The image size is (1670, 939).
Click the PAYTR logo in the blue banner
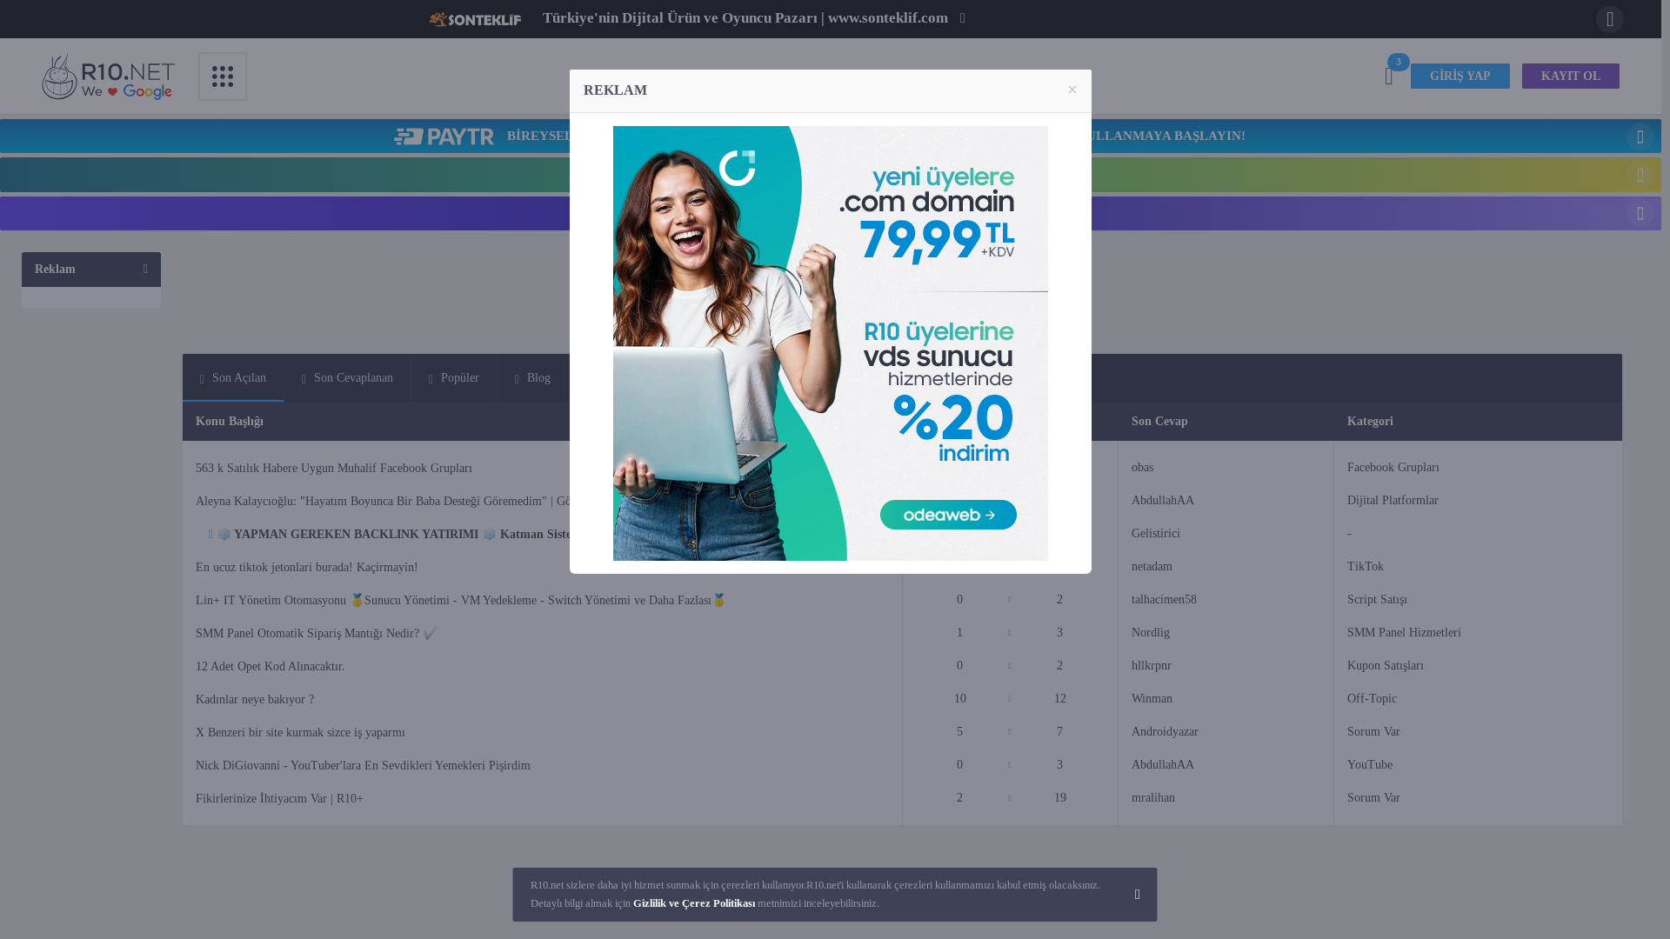[x=444, y=137]
